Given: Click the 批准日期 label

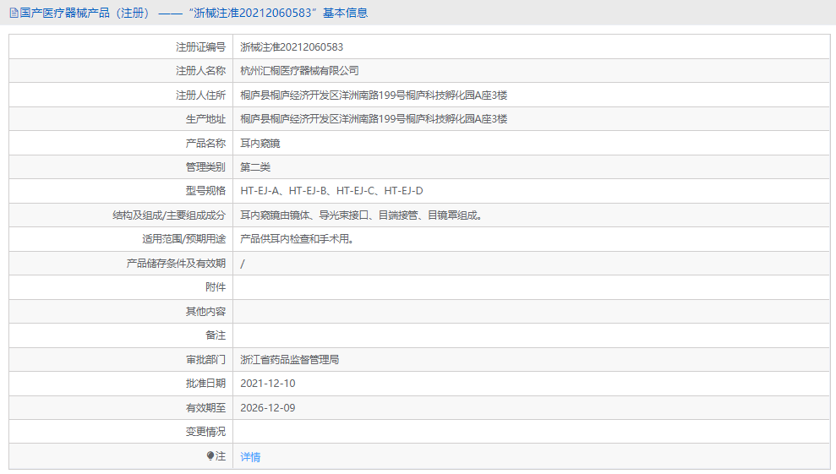Looking at the screenshot, I should coord(205,384).
